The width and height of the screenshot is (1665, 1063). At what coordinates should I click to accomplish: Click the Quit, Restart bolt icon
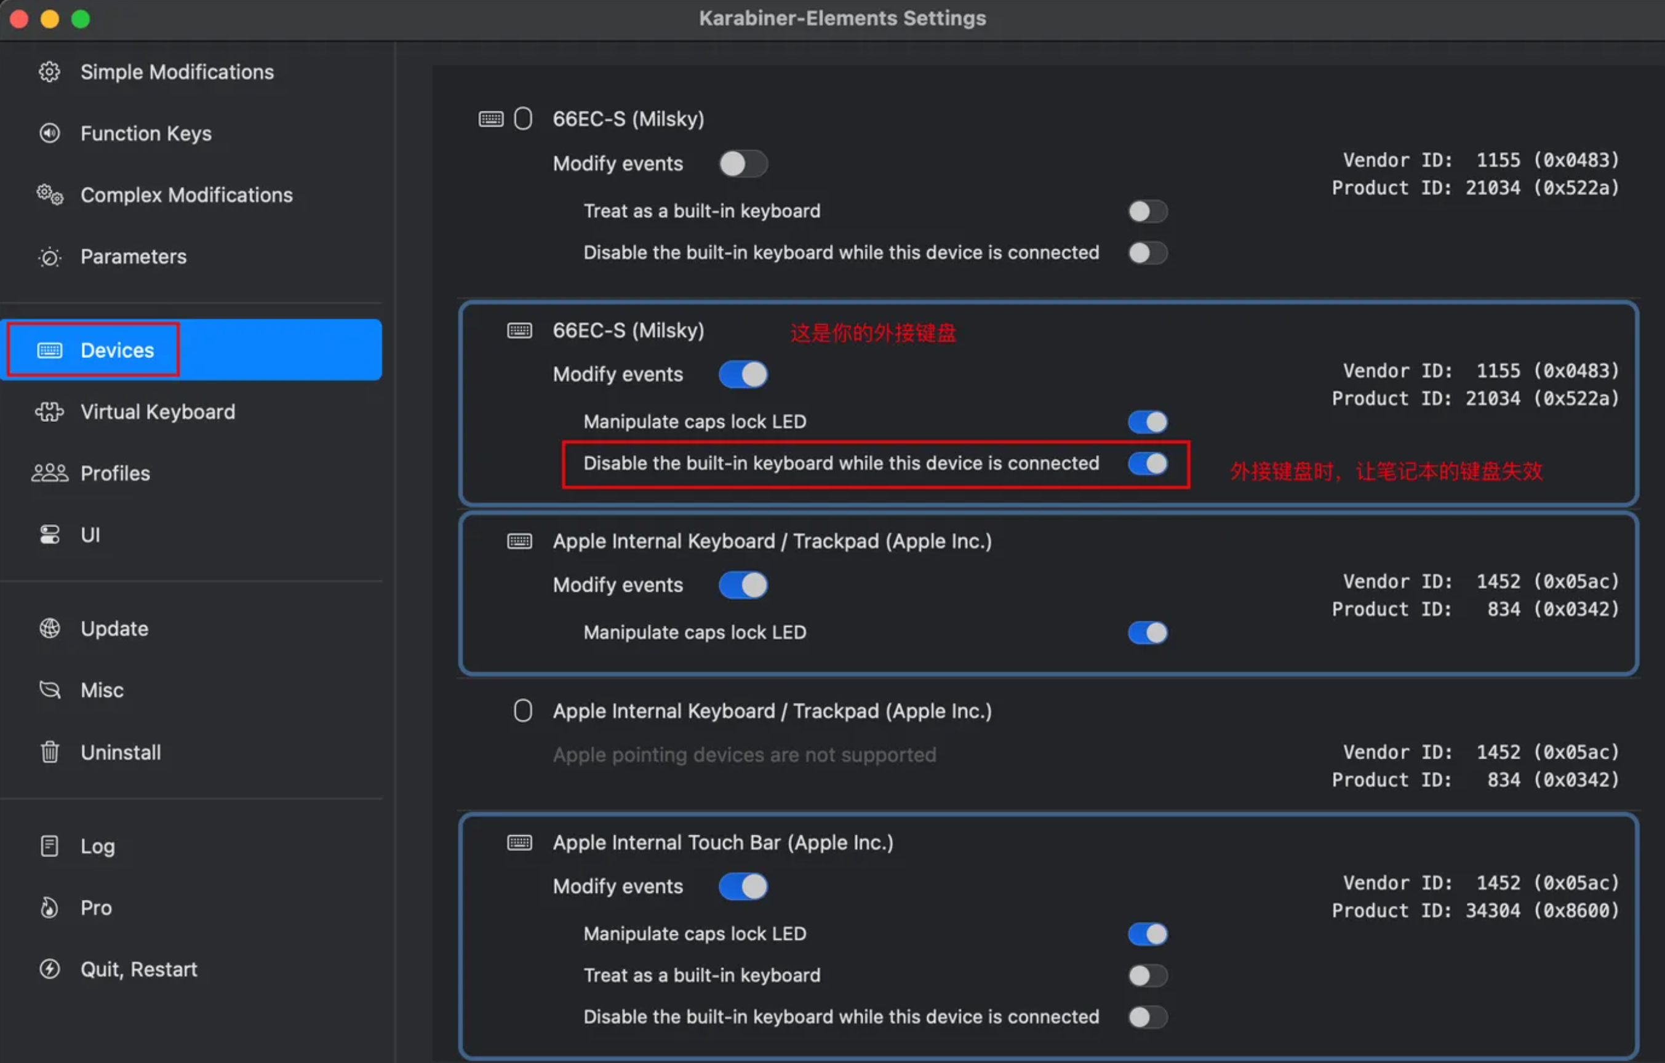pos(49,969)
